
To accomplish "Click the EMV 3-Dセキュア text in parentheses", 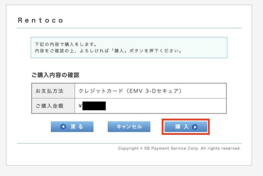I will 154,91.
